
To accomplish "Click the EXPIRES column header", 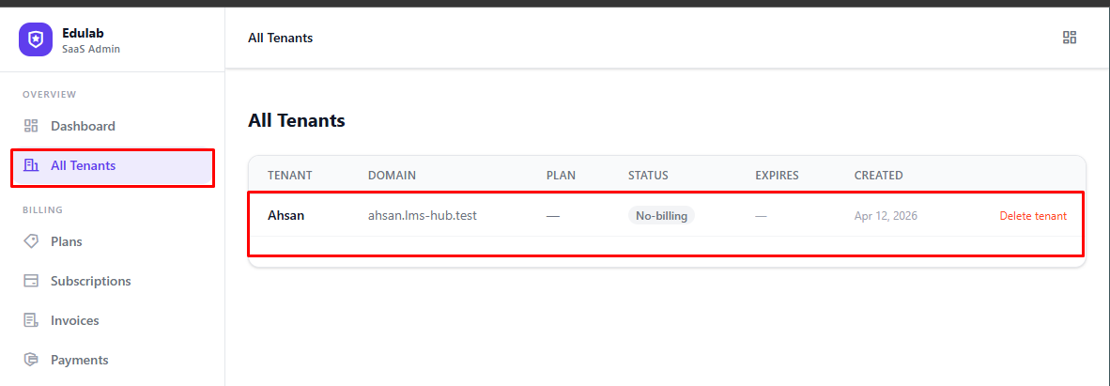I will click(x=777, y=176).
